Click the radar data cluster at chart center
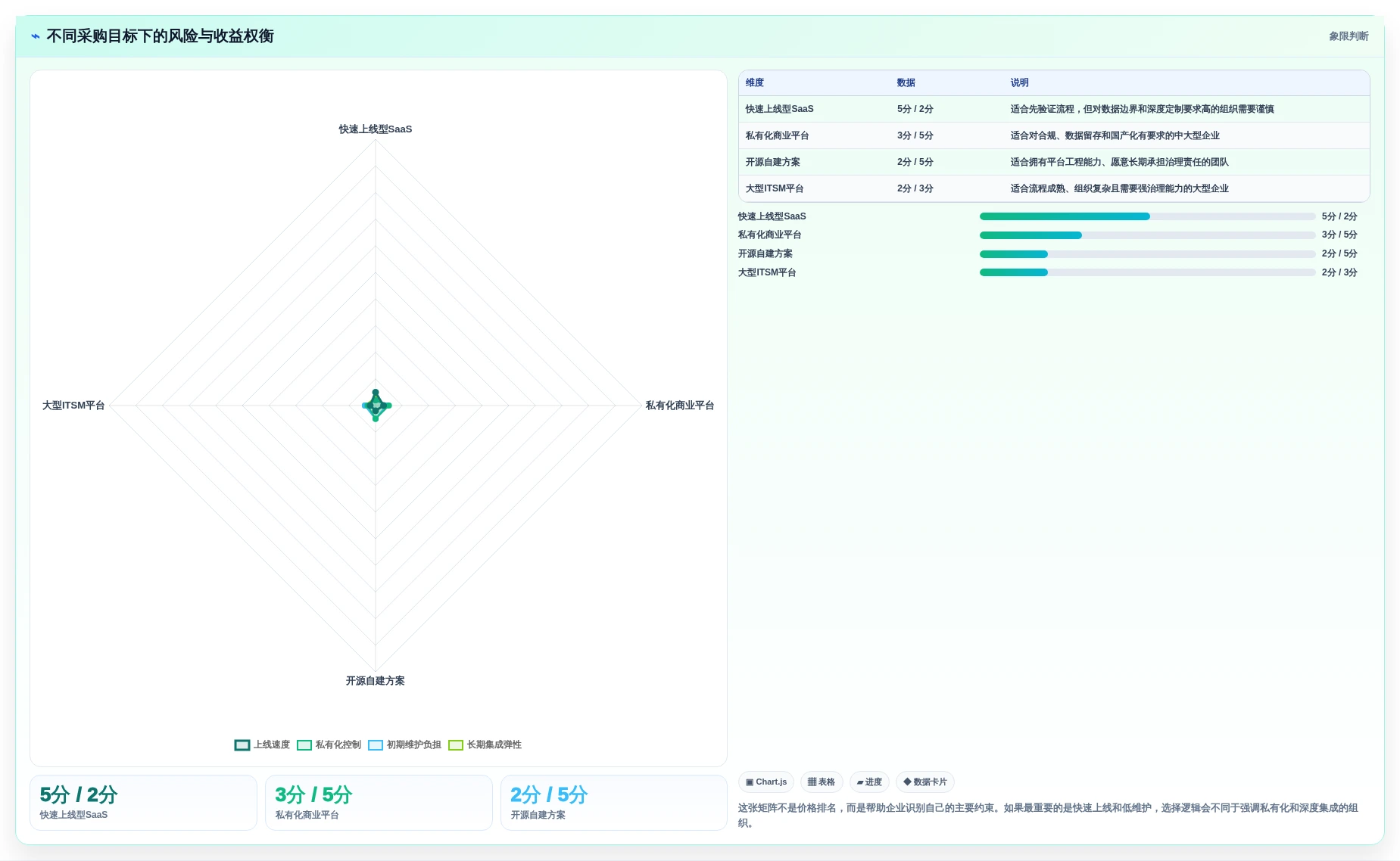The width and height of the screenshot is (1400, 861). click(x=376, y=406)
